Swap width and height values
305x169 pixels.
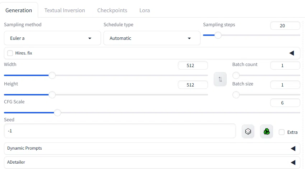coord(220,79)
